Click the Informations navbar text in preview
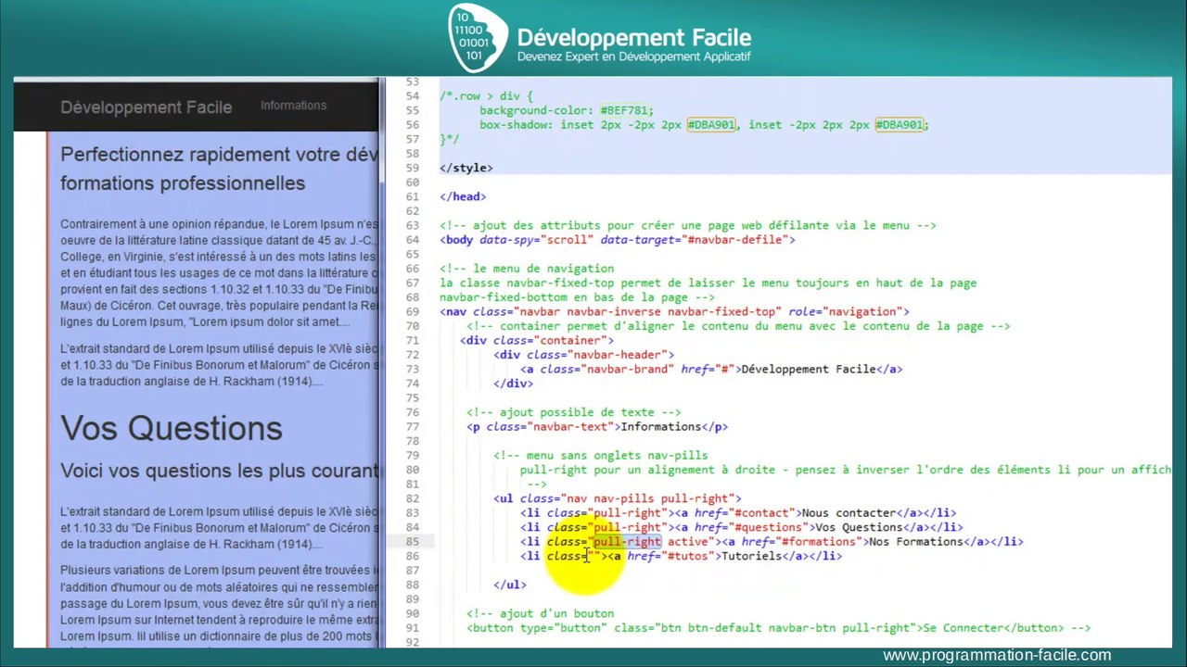This screenshot has height=667, width=1187. (293, 106)
